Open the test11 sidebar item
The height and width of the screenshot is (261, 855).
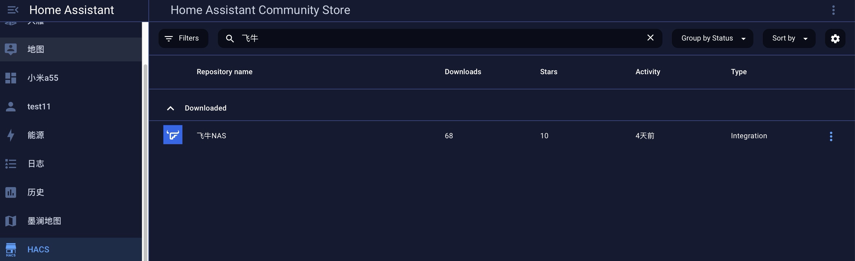(38, 106)
